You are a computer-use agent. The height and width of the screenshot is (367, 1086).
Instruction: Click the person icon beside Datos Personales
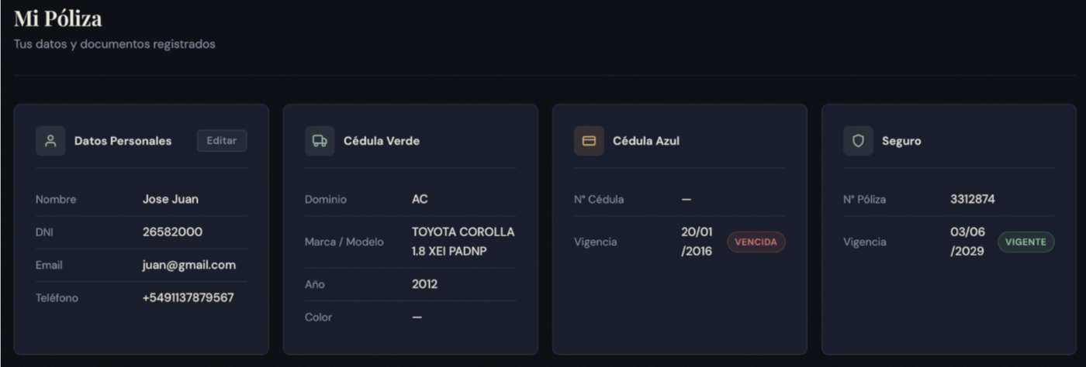50,141
